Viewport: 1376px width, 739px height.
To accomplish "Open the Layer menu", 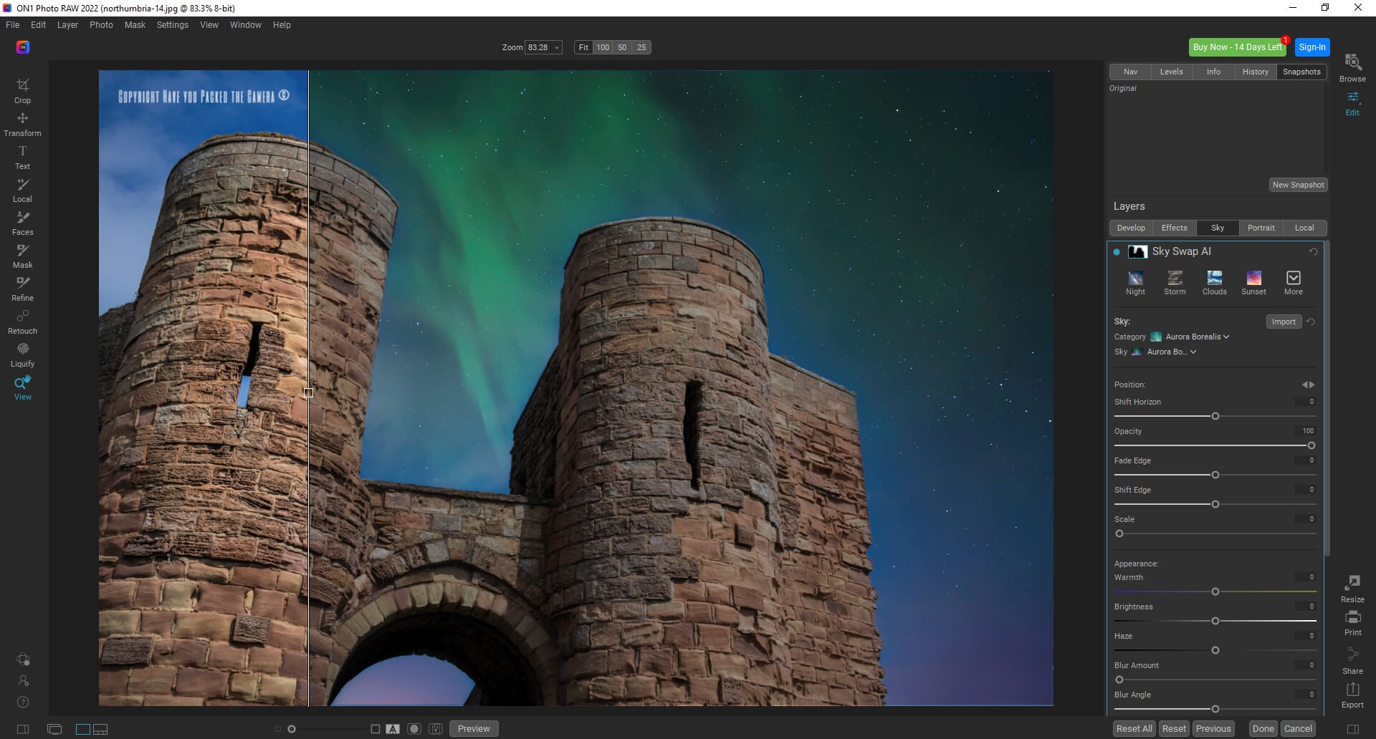I will point(67,25).
